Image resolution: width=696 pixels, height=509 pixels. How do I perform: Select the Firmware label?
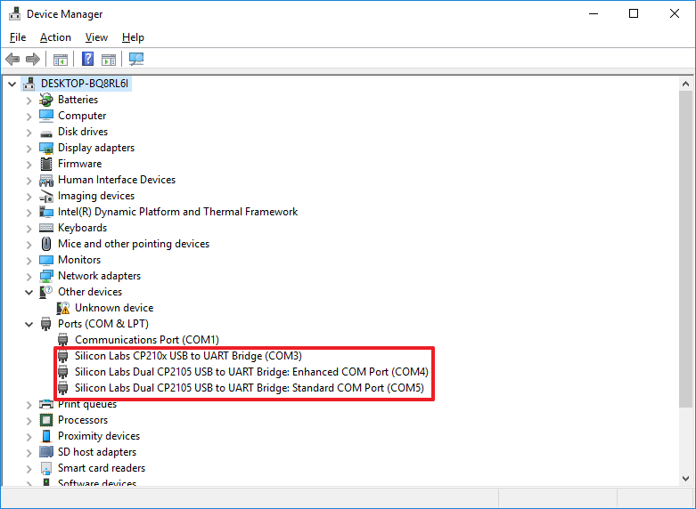point(80,164)
